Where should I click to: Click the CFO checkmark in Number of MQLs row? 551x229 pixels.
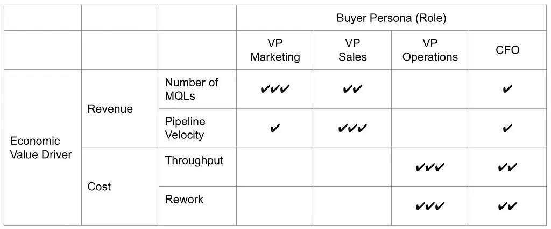[507, 89]
